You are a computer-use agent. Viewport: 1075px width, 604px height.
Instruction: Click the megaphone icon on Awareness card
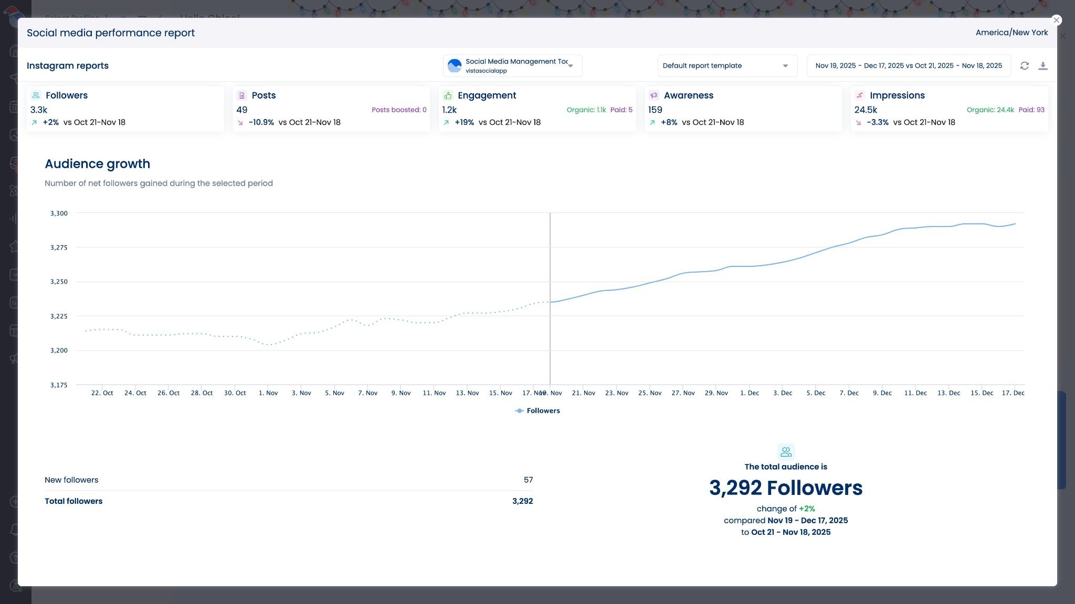tap(654, 95)
